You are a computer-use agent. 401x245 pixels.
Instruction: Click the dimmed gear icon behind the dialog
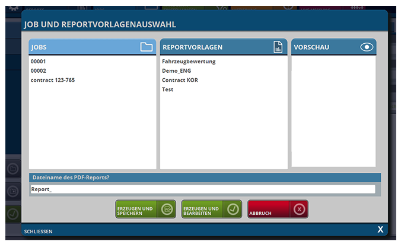(13, 7)
